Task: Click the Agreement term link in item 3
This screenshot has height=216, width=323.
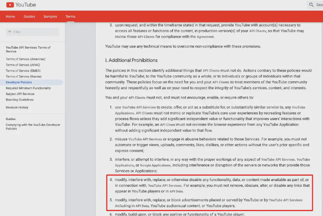Action: (205, 37)
